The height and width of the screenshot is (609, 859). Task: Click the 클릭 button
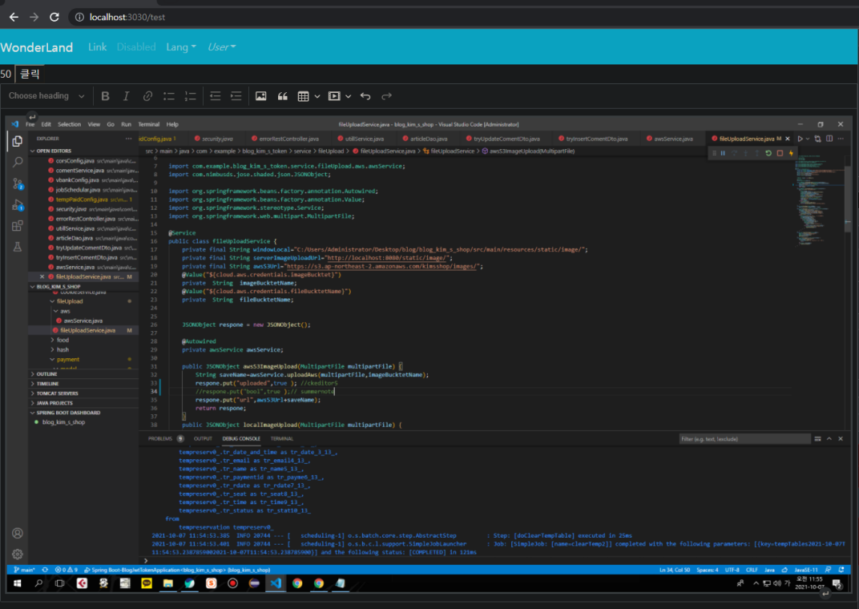[x=30, y=74]
